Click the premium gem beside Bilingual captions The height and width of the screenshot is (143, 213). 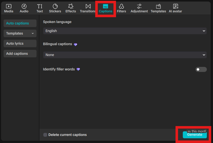coord(75,44)
